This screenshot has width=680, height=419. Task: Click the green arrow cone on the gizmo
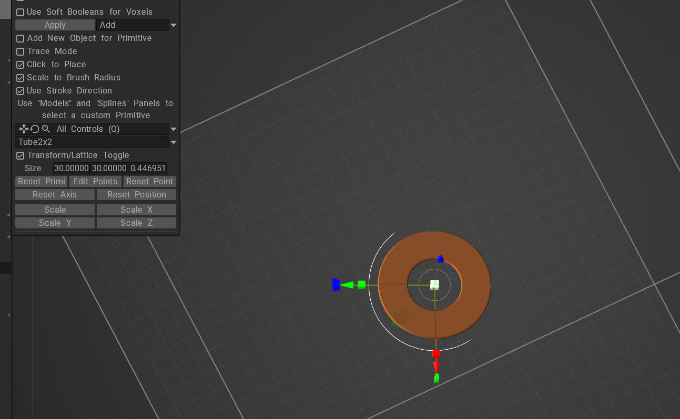(x=347, y=285)
